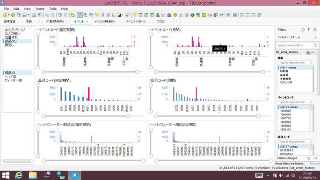The width and height of the screenshot is (320, 180).
Task: Click right handle of イベントコード(指定期間) horizontal zoom slider
Action: tap(138, 72)
